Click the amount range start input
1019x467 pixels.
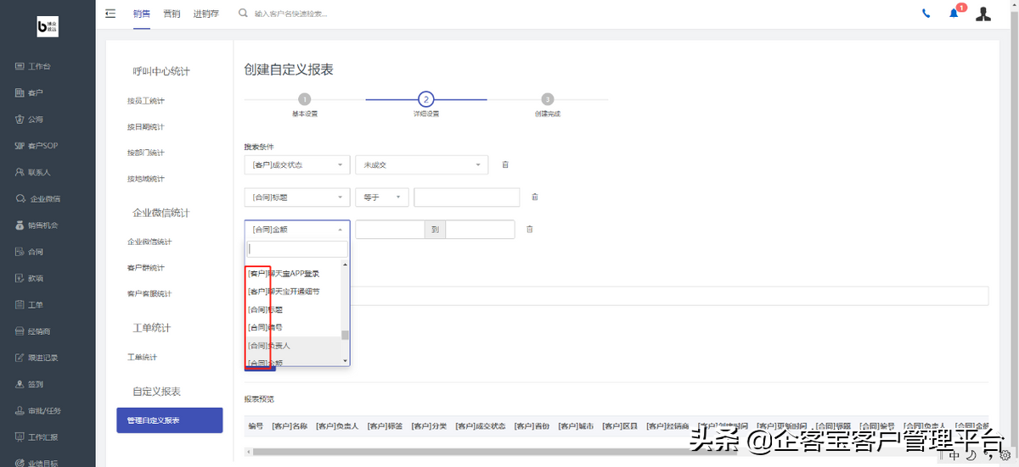(x=390, y=229)
